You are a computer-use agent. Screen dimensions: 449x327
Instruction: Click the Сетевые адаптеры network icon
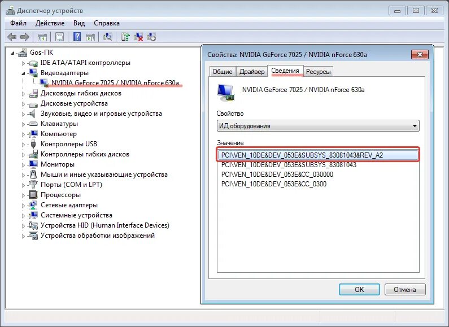(x=33, y=205)
